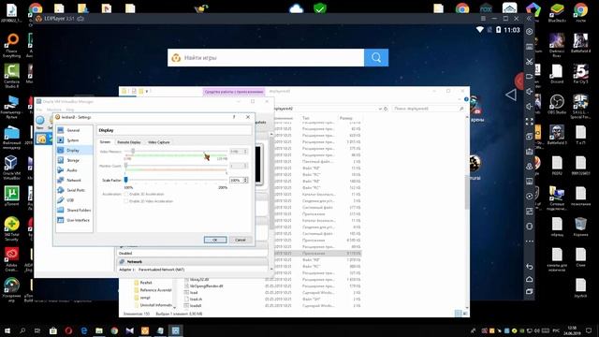Click LDPlayer's home icon in sidebar
The width and height of the screenshot is (599, 337).
529,279
